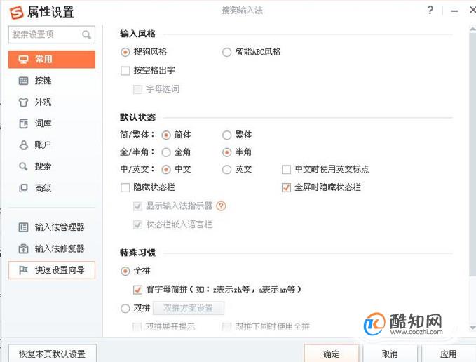The image size is (476, 362).
Task: Click the 词库 book icon
Action: coord(23,123)
